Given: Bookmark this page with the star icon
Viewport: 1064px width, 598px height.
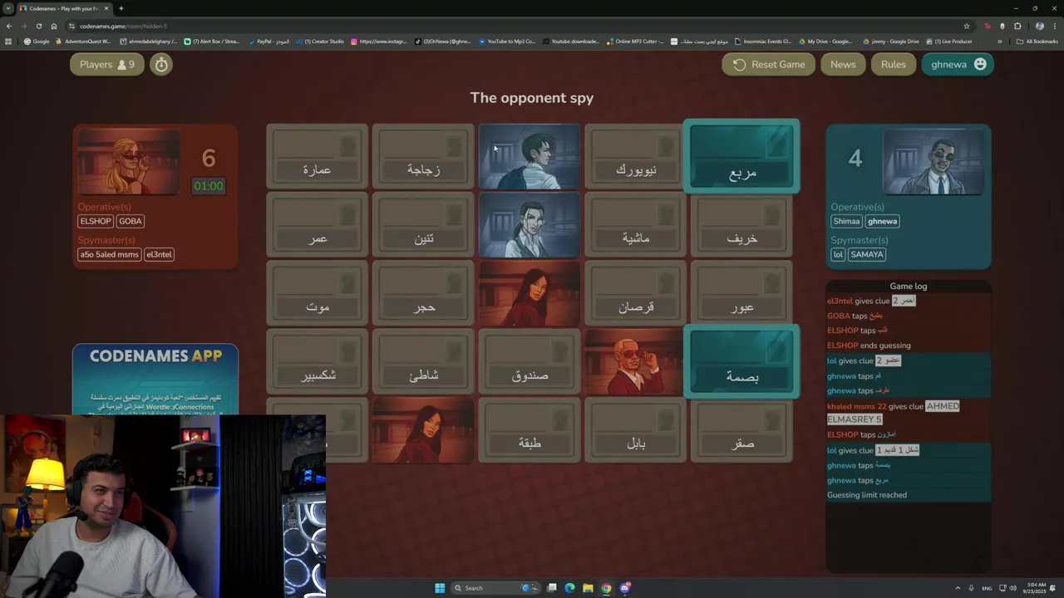Looking at the screenshot, I should 967,26.
